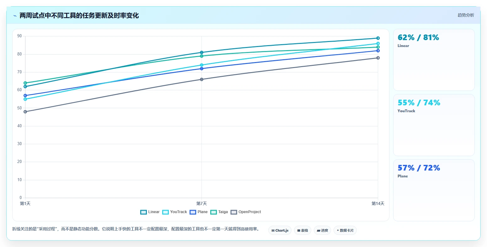Click the 第1天 x-axis label

(x=25, y=204)
